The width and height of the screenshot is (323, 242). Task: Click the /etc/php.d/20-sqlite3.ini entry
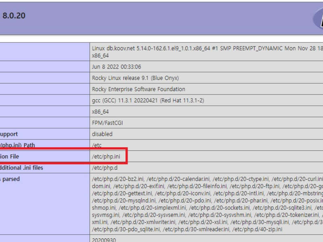coord(282,208)
